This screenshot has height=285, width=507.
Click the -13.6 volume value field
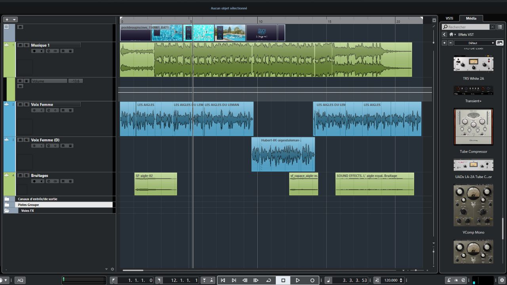[75, 81]
